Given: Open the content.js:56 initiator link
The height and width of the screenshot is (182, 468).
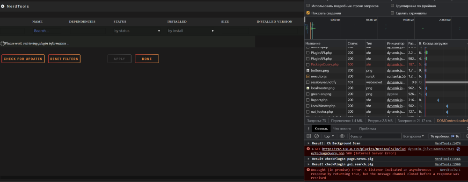Looking at the screenshot, I should (x=396, y=76).
